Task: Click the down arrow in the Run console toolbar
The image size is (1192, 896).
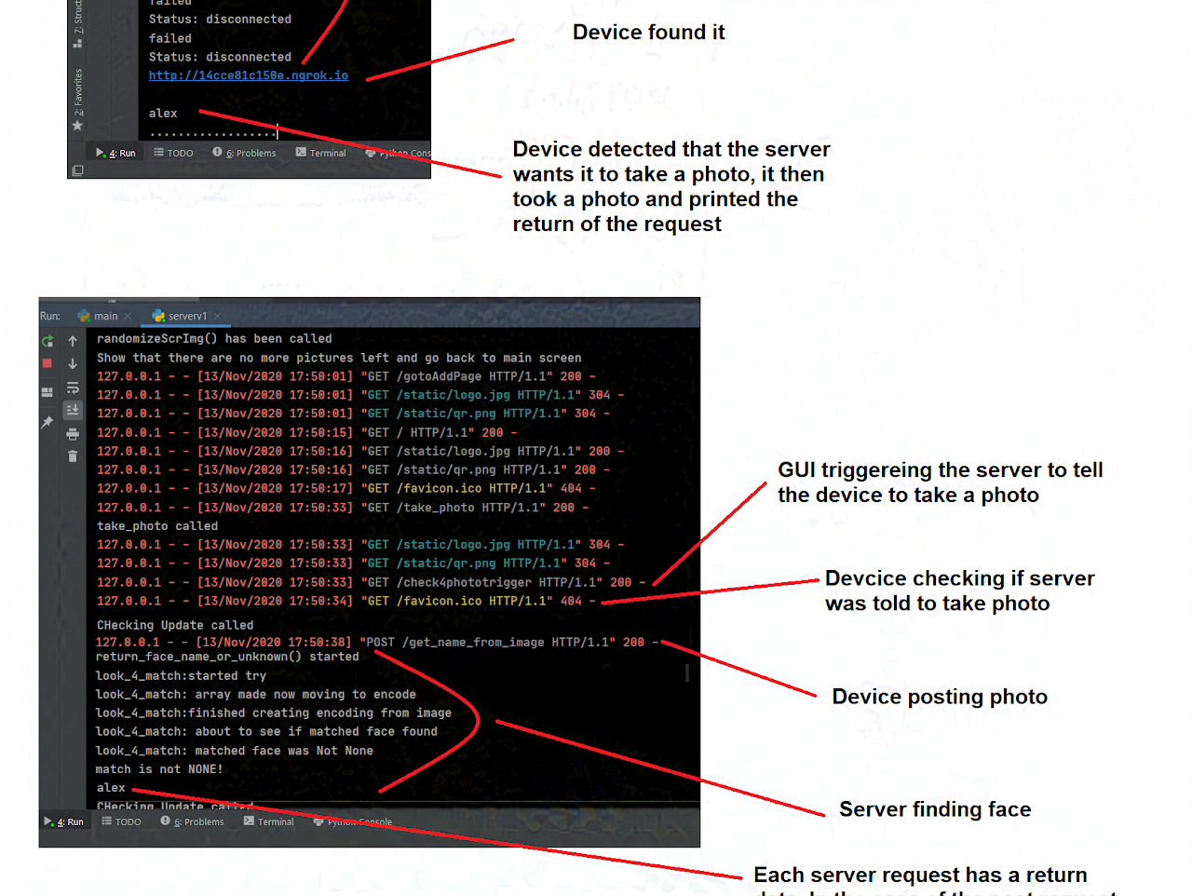Action: (x=73, y=363)
